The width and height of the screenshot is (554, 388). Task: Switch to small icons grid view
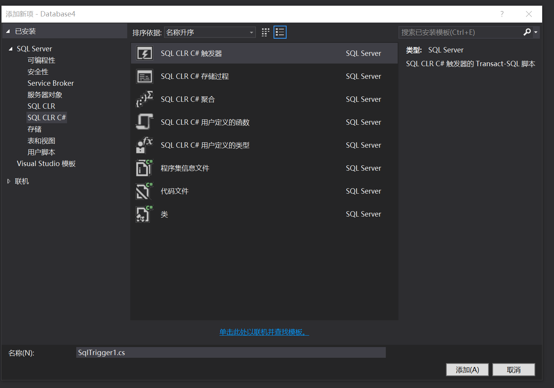[x=266, y=33]
